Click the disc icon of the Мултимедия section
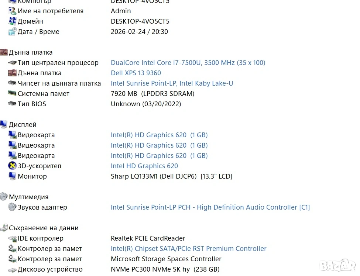The image size is (360, 276). 4,197
